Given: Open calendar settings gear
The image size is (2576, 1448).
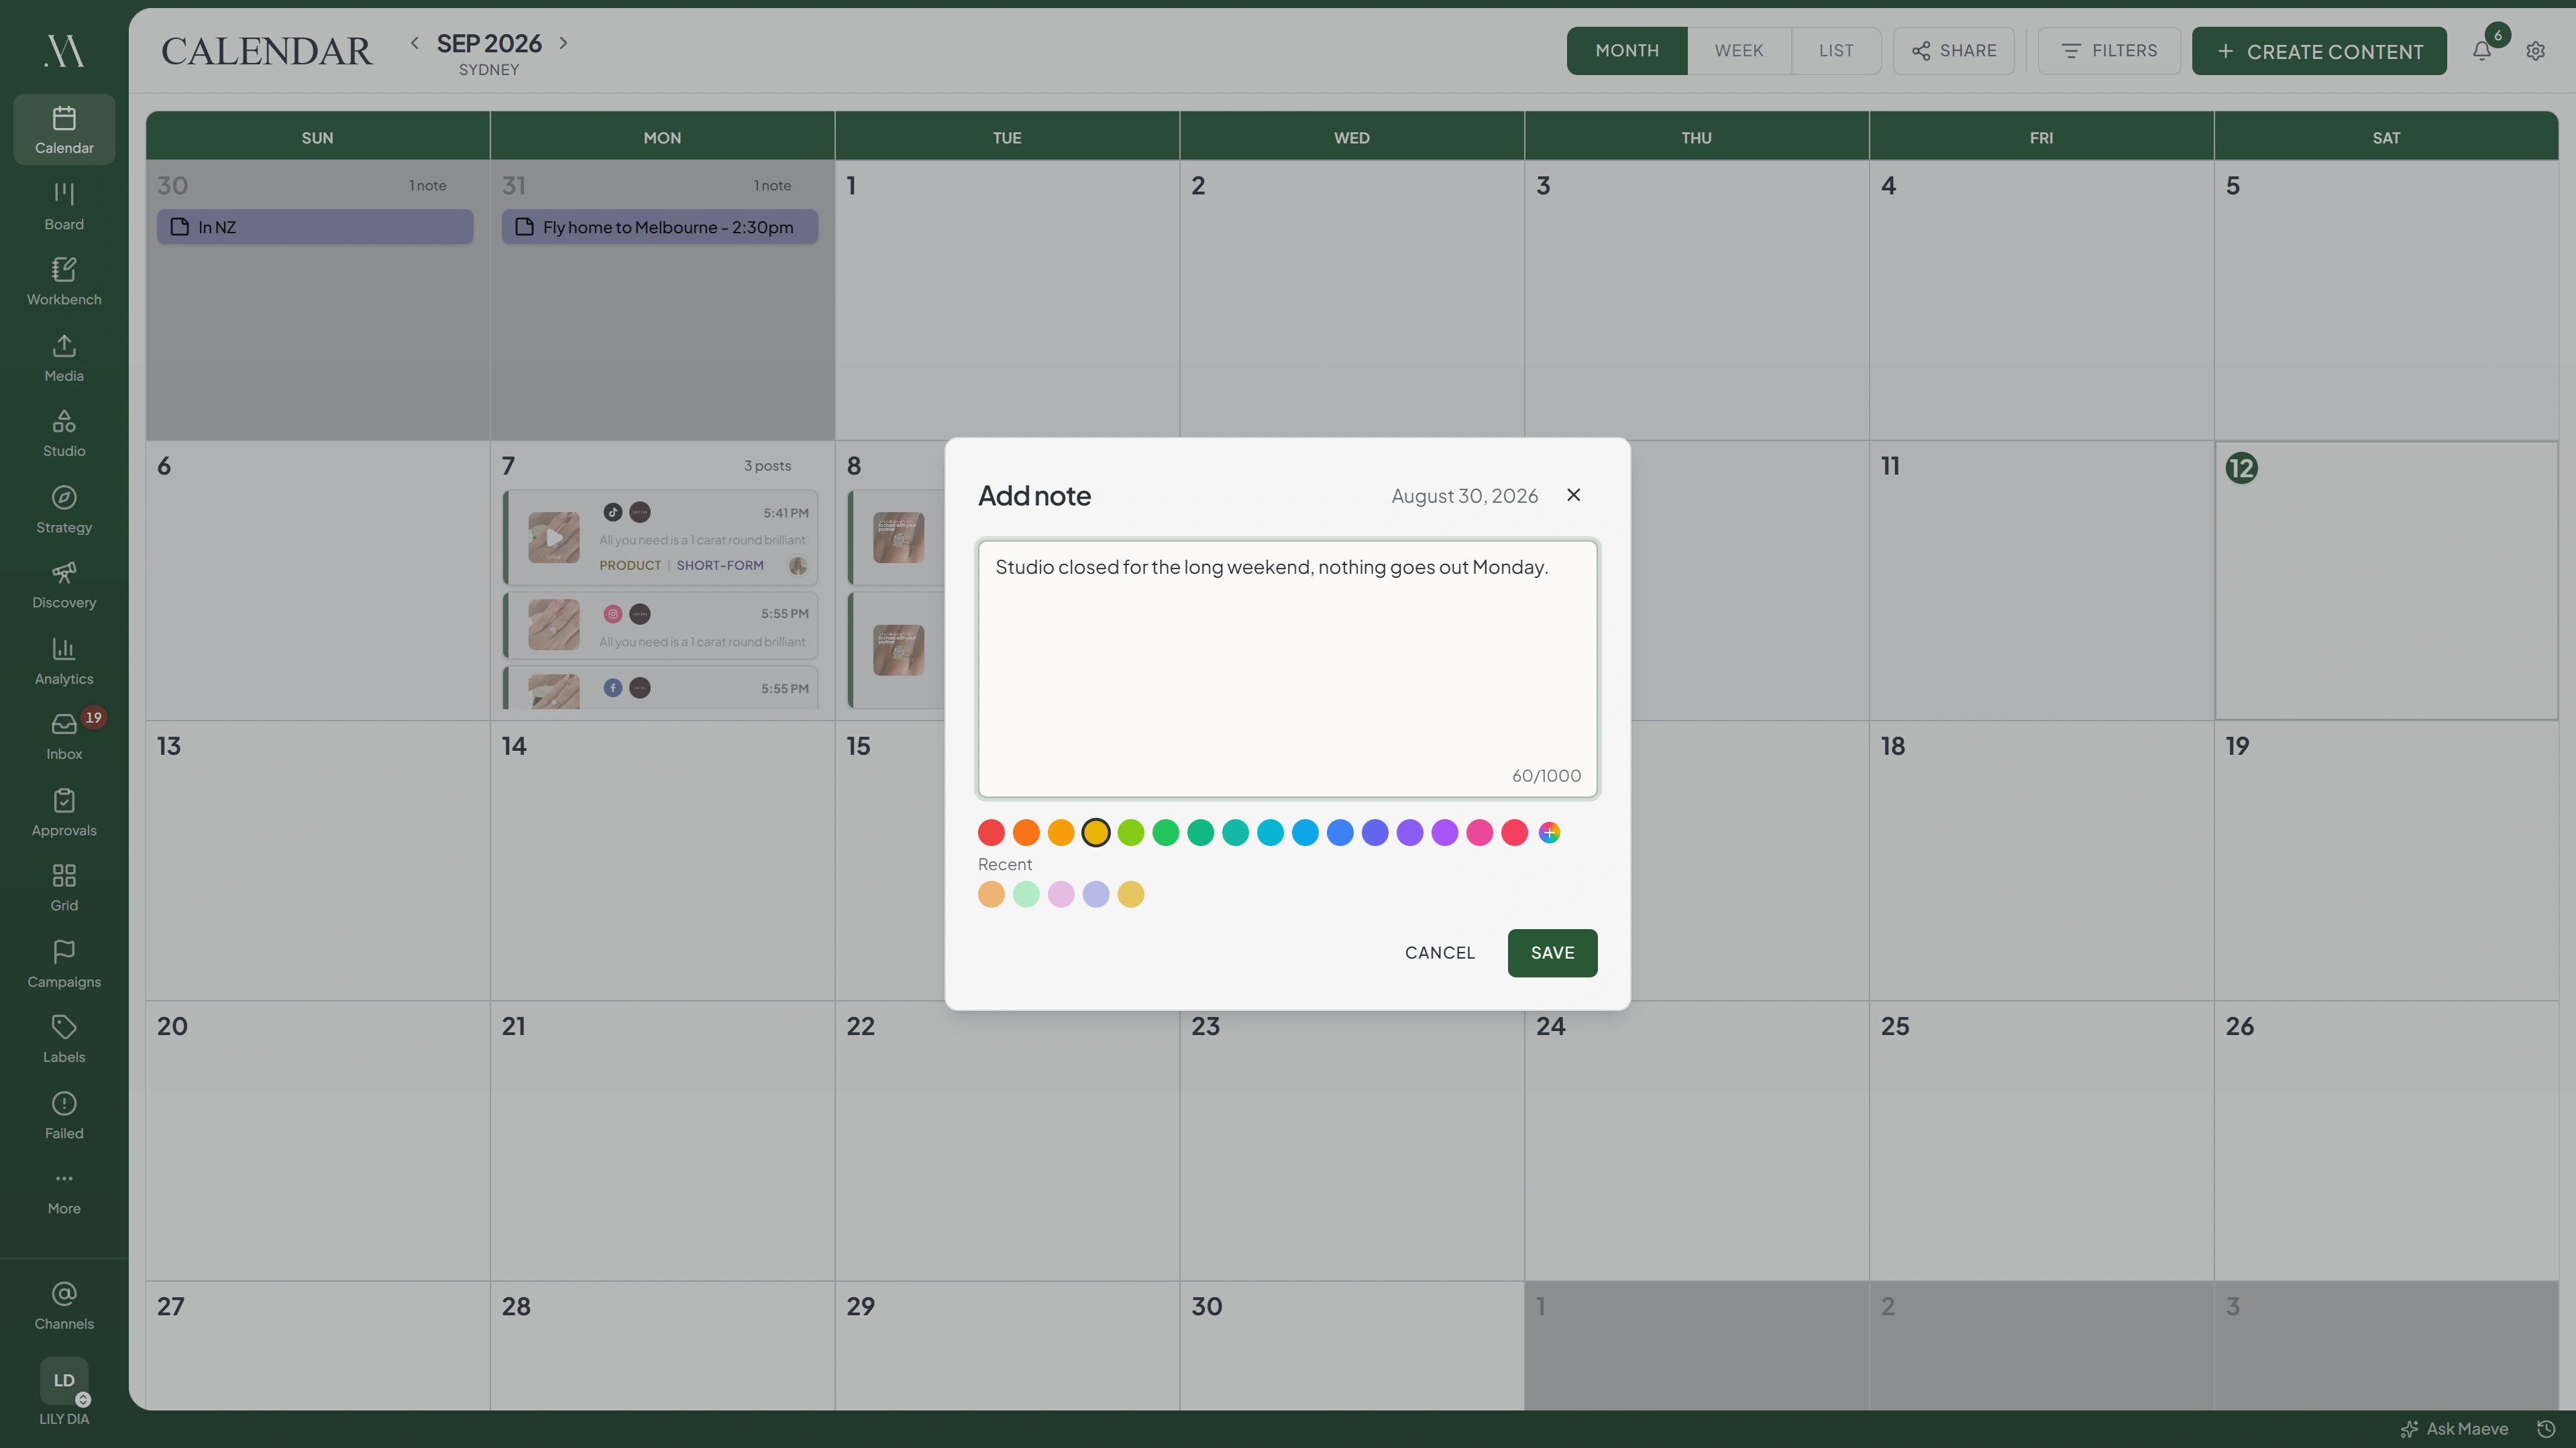Looking at the screenshot, I should pyautogui.click(x=2536, y=51).
